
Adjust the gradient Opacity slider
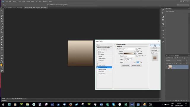129,51
